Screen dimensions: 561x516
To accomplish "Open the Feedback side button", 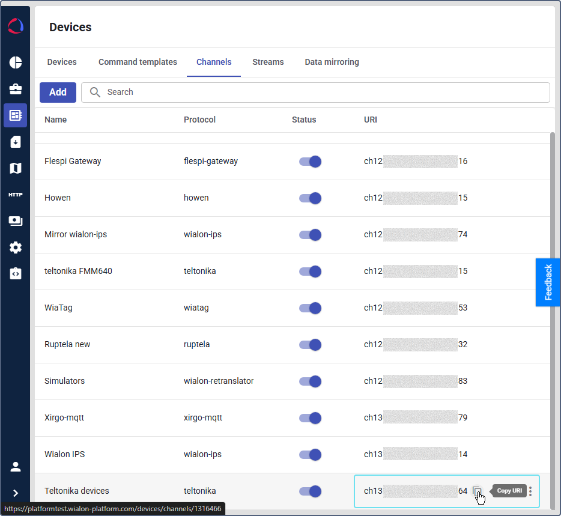I will (x=548, y=282).
